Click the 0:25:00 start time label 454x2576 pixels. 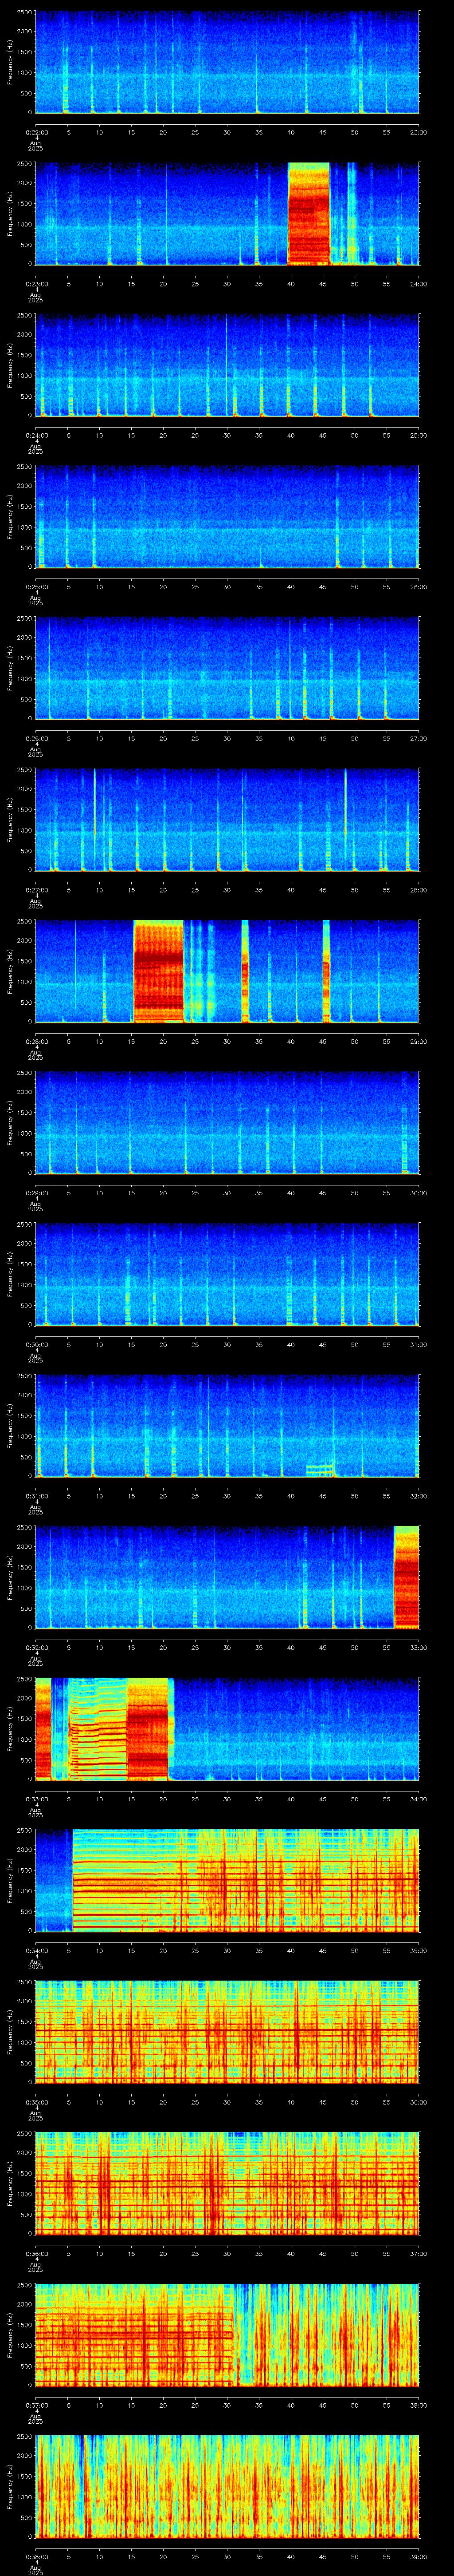coord(36,587)
